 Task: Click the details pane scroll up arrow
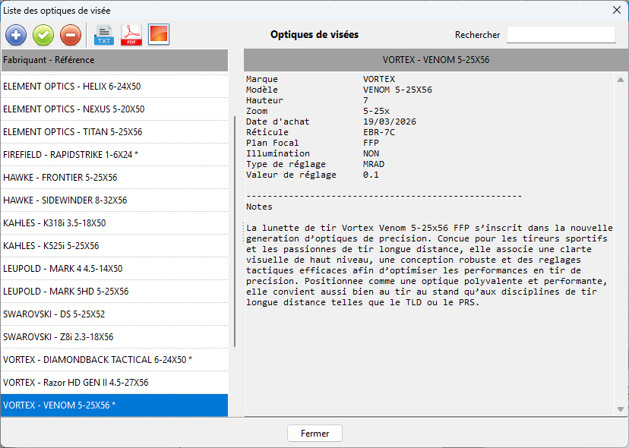[x=621, y=80]
